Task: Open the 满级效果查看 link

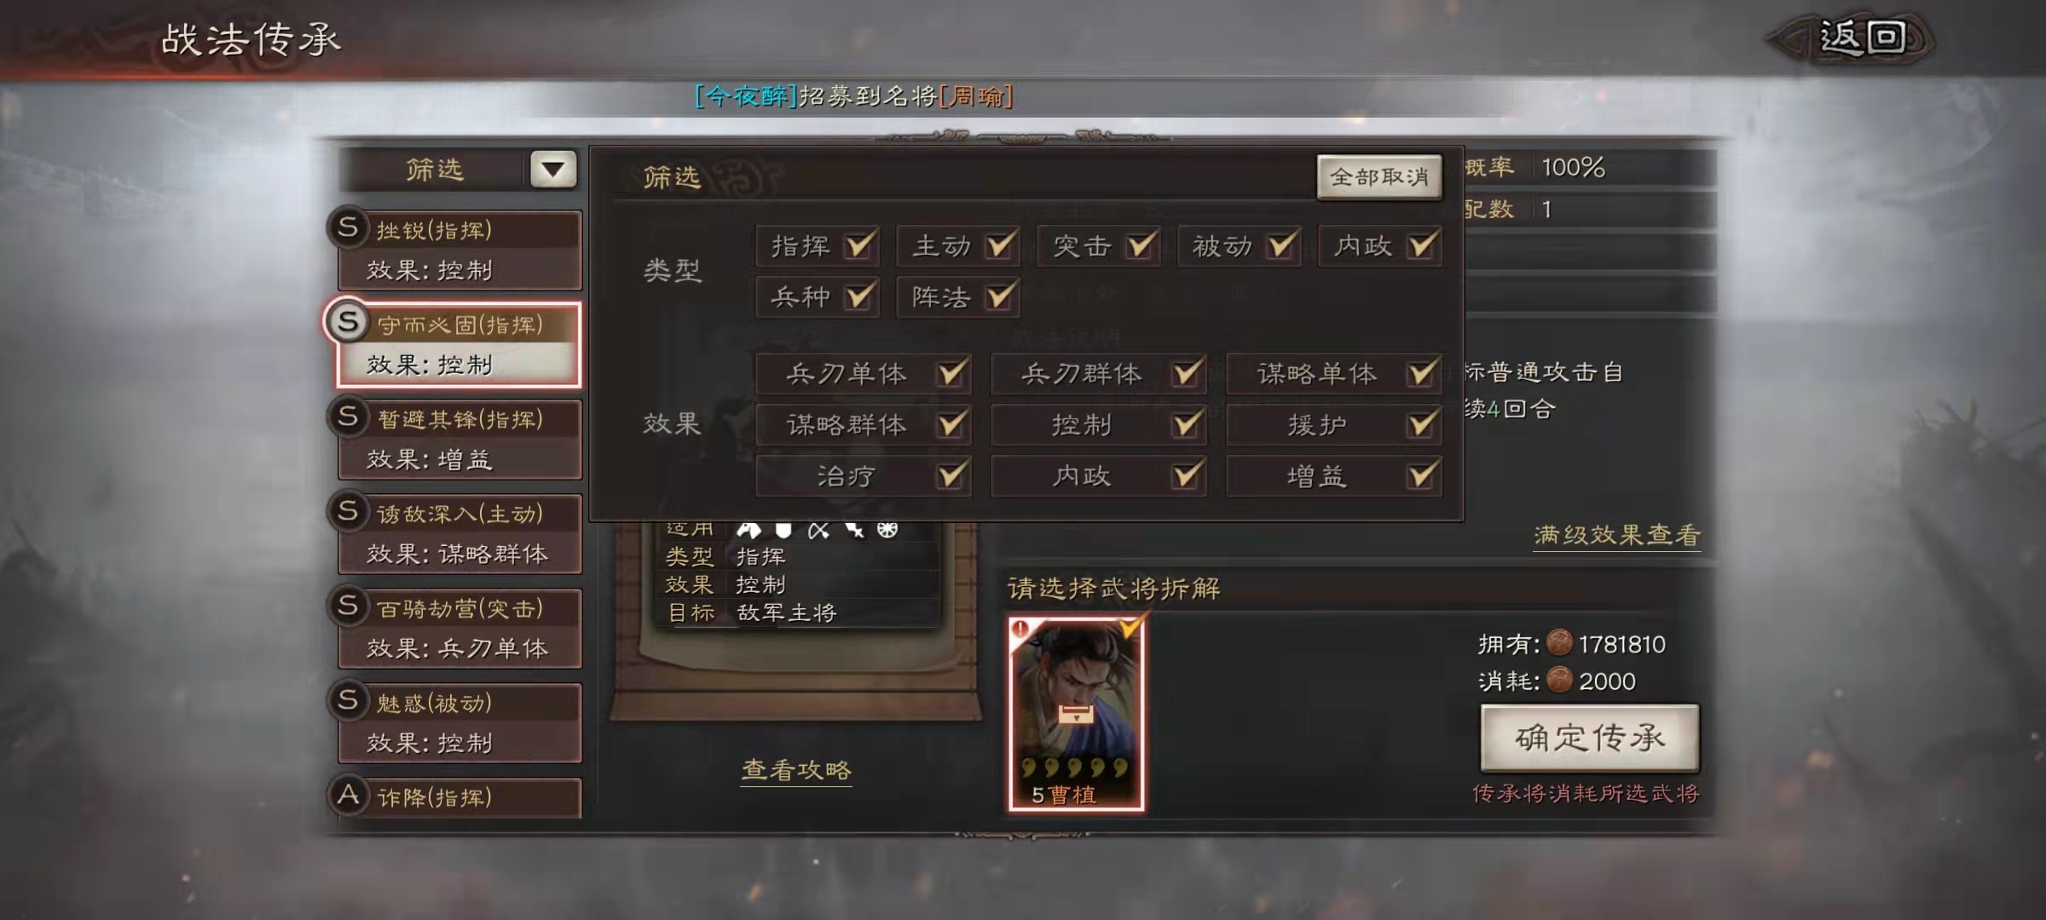Action: [1617, 535]
